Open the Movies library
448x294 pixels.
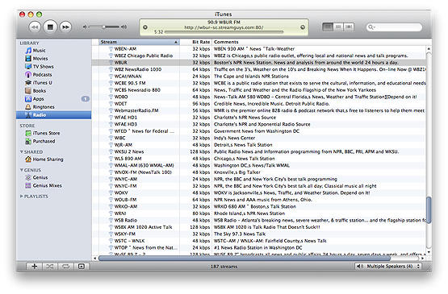click(40, 59)
